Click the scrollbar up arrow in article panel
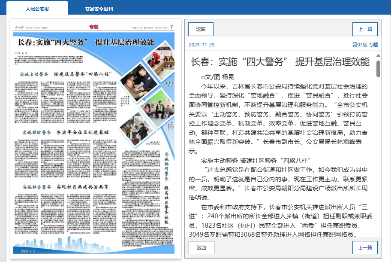Viewport: 391px width, 262px height. (x=378, y=55)
